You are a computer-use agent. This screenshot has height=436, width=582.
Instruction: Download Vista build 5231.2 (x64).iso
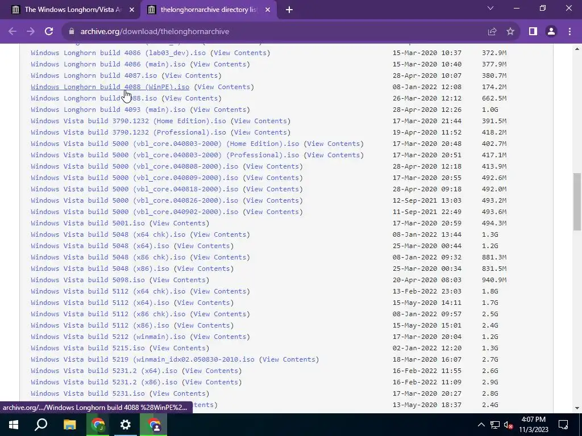(104, 371)
